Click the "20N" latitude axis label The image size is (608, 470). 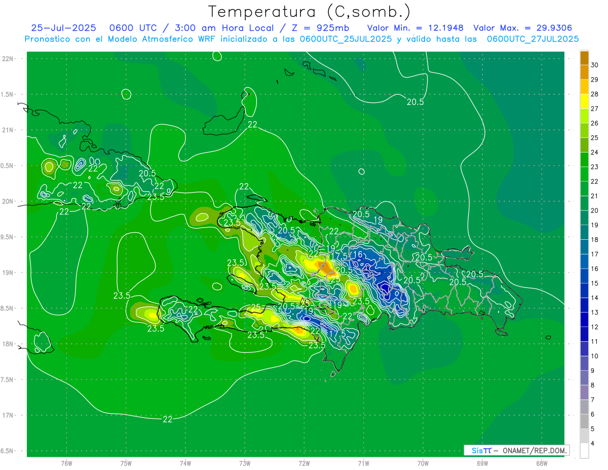[8, 201]
